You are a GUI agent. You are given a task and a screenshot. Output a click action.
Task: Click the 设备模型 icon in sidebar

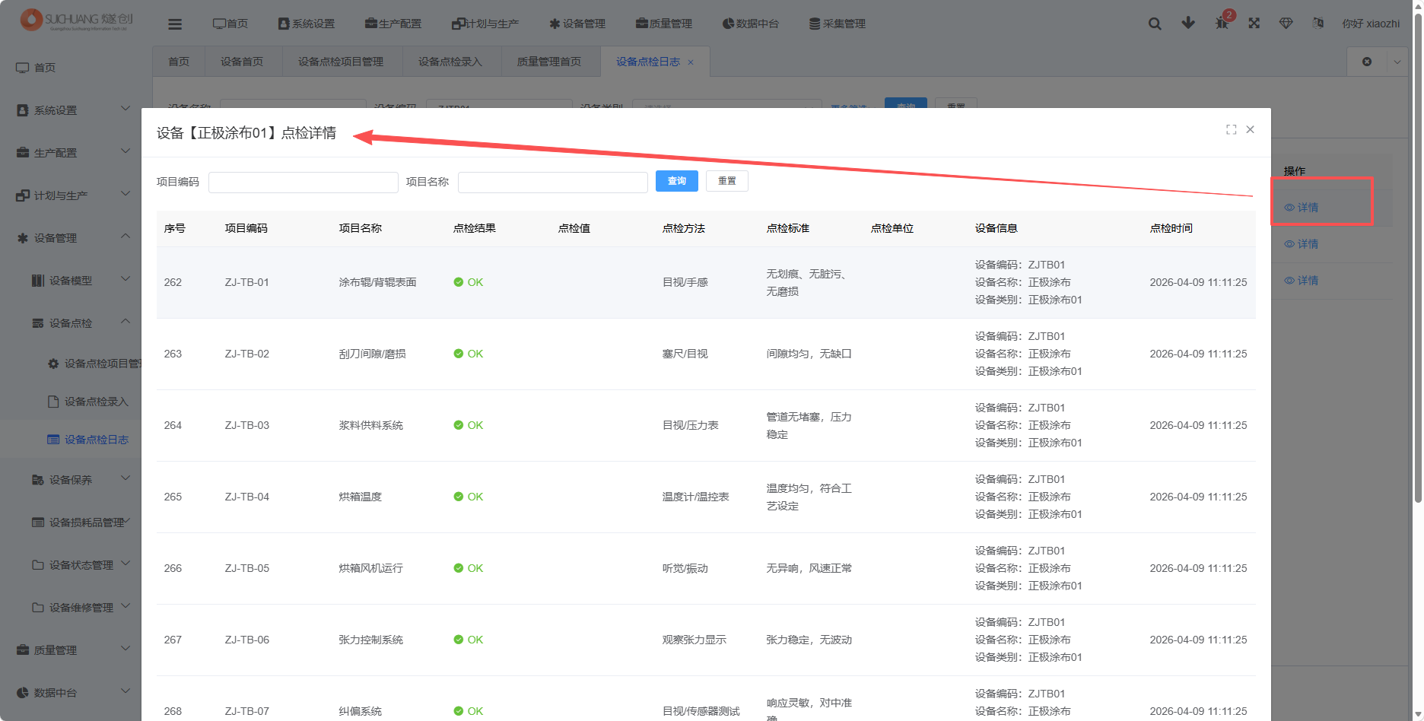tap(37, 281)
